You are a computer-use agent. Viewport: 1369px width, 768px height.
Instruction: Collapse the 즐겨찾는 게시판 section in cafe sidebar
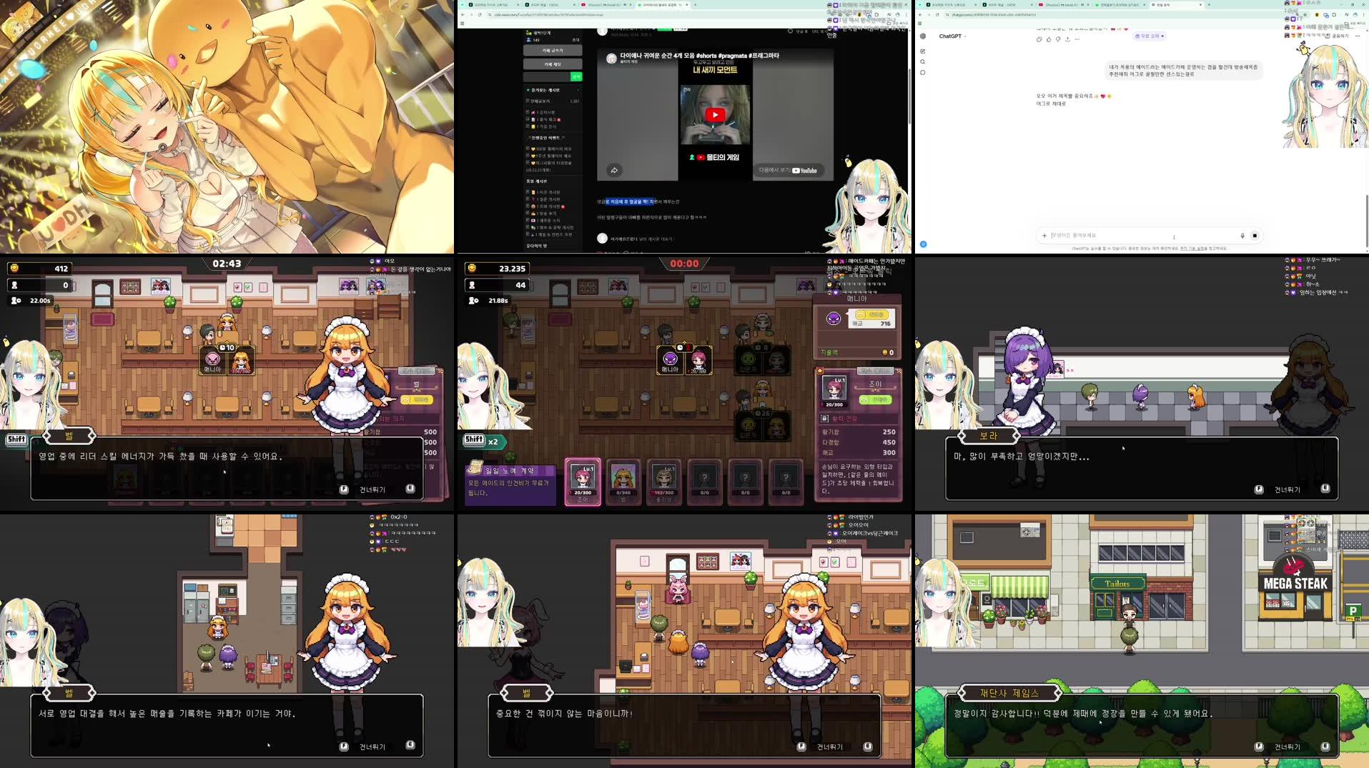tap(578, 90)
